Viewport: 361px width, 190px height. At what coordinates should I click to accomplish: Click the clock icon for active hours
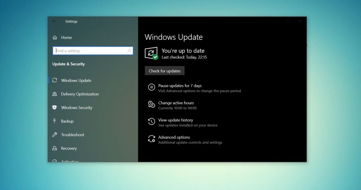[151, 105]
